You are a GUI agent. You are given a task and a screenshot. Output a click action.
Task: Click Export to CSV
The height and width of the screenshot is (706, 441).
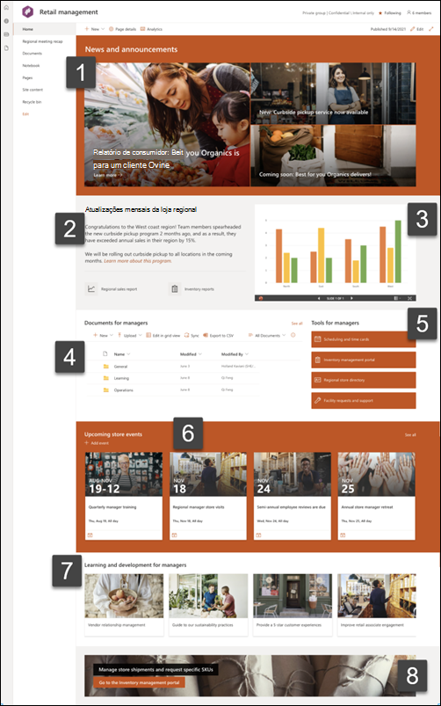pyautogui.click(x=218, y=336)
